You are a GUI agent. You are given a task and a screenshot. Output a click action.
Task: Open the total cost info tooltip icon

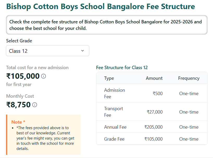(x=43, y=76)
